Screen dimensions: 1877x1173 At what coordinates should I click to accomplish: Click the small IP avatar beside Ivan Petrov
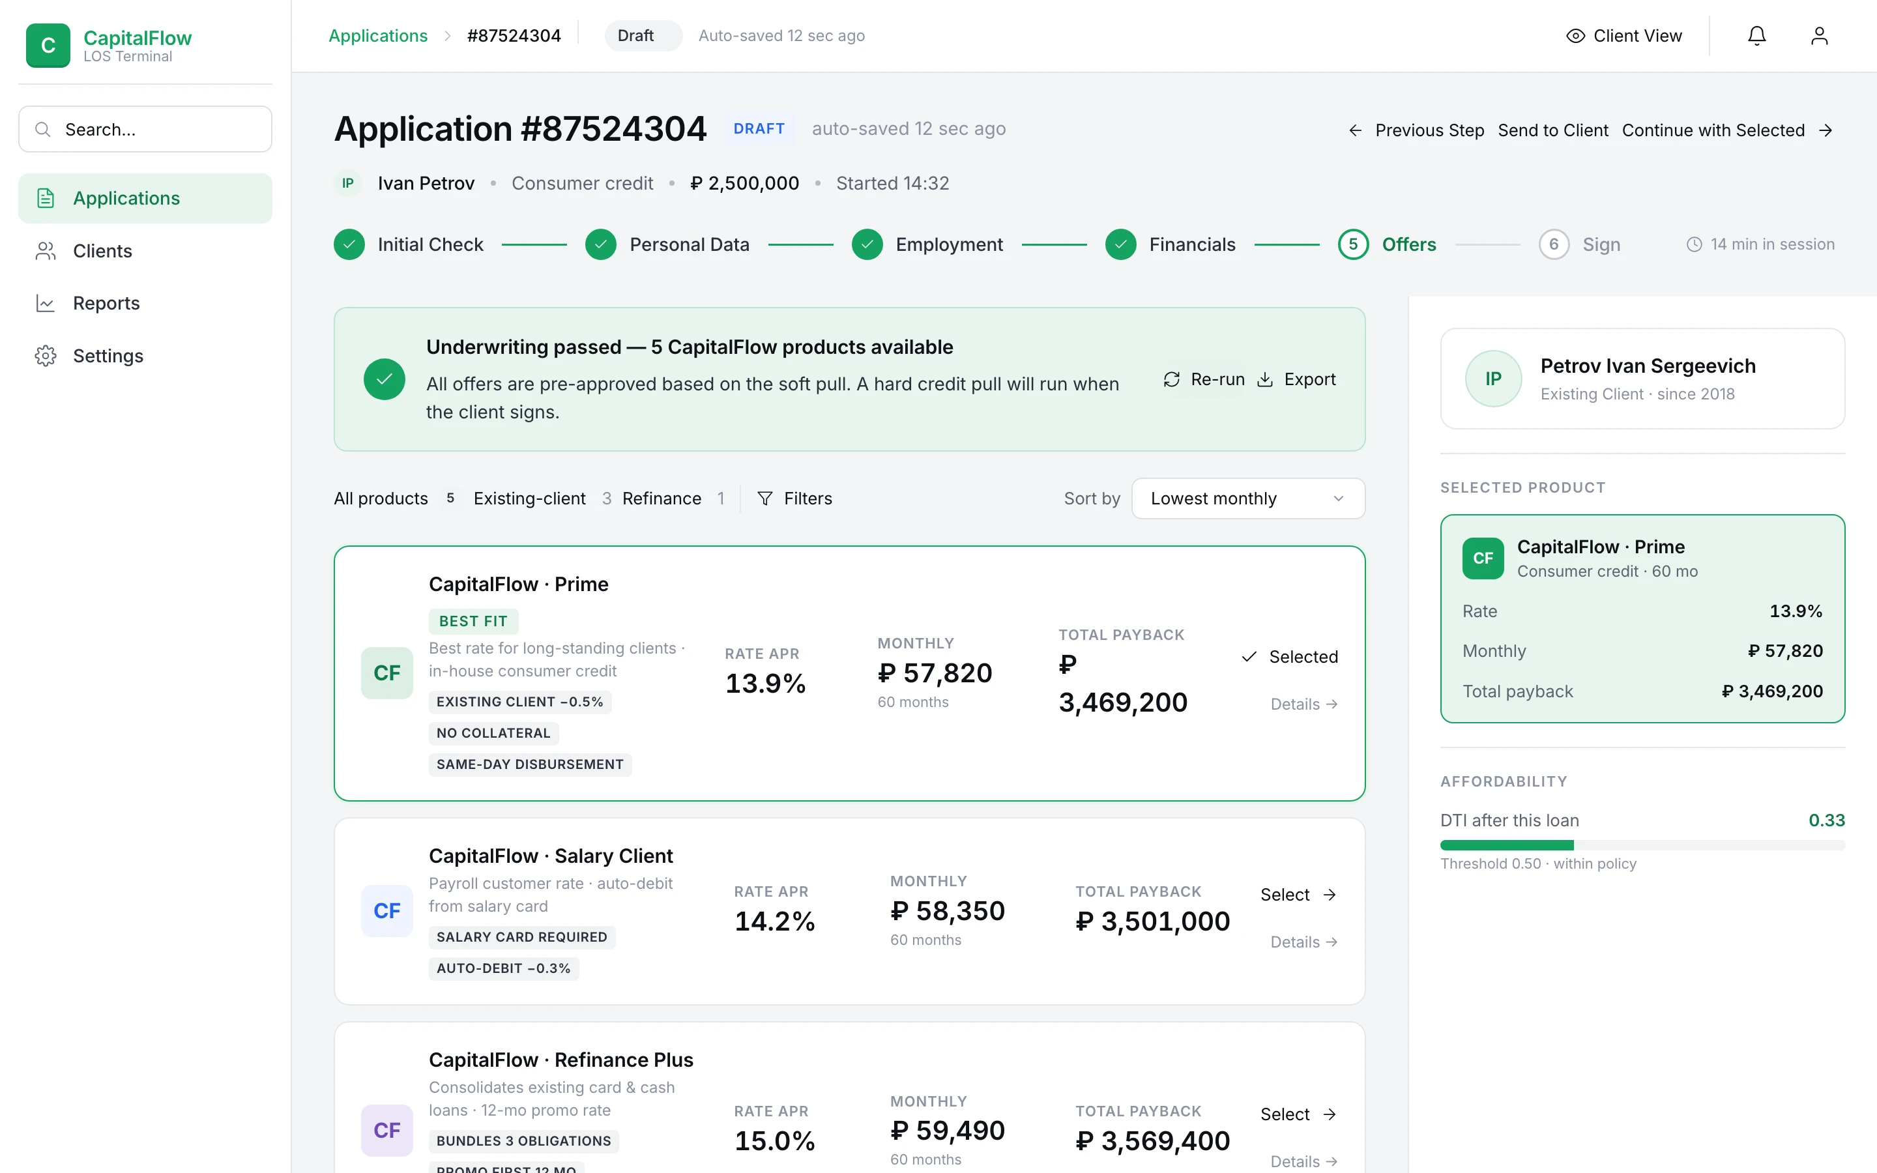[347, 183]
